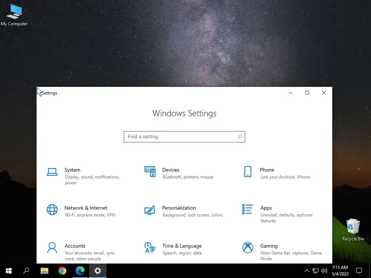Open the Windows Start menu
The width and height of the screenshot is (371, 278).
(9, 271)
